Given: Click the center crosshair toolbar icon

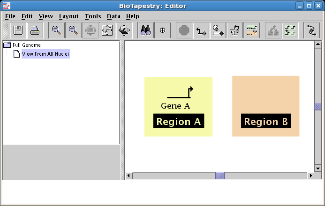Looking at the screenshot, I should tap(162, 30).
